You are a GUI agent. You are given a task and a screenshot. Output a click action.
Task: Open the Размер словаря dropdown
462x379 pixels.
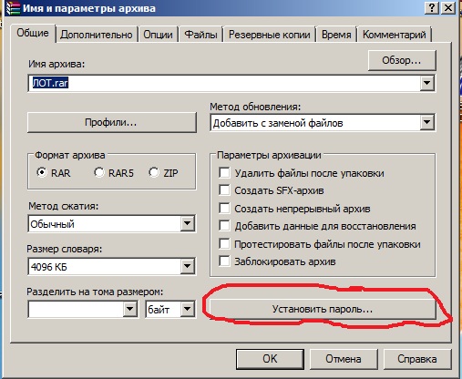(x=111, y=267)
